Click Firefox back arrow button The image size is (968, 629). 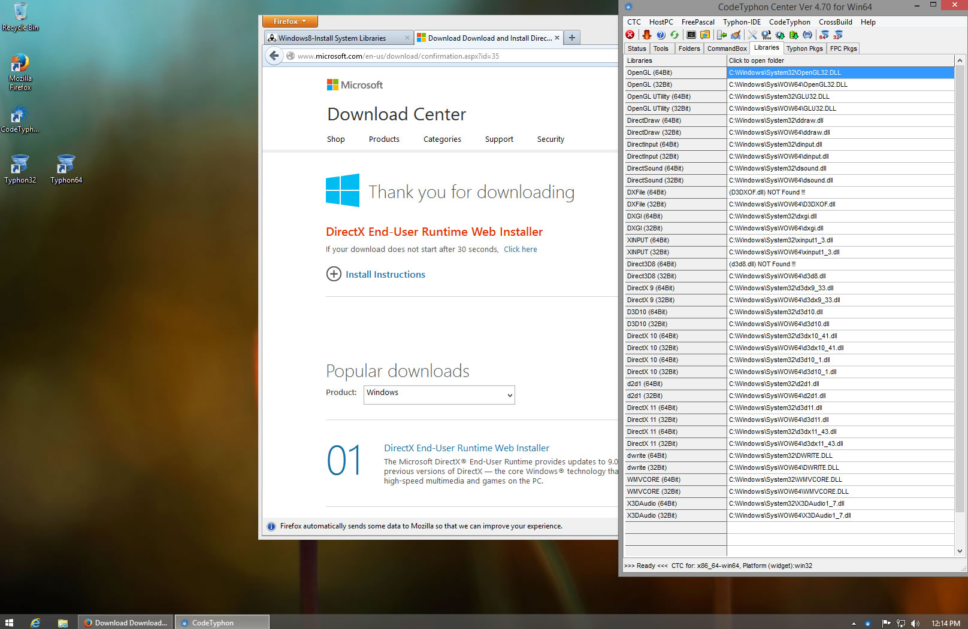274,56
